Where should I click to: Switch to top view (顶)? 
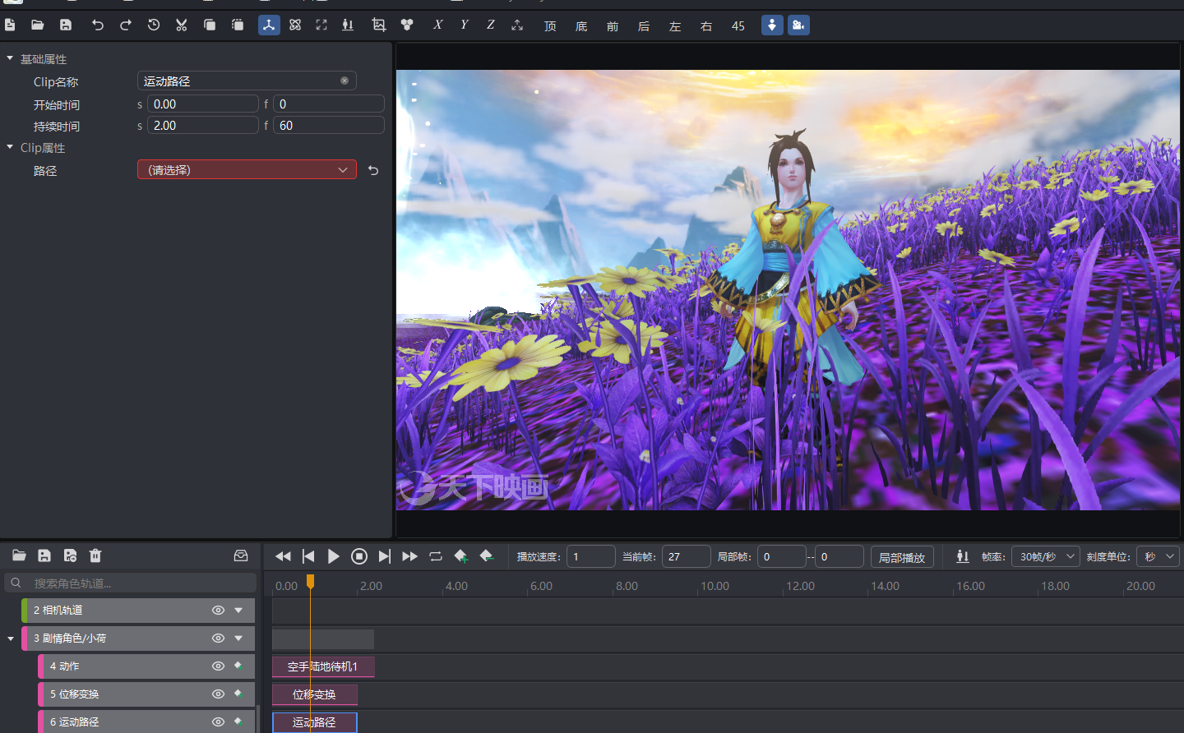[550, 26]
